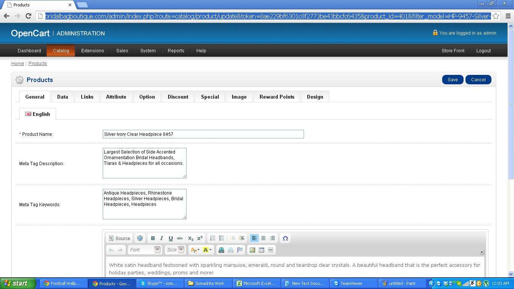Screen dimensions: 514x289
Task: Insert a numbered list
Action: [213, 238]
